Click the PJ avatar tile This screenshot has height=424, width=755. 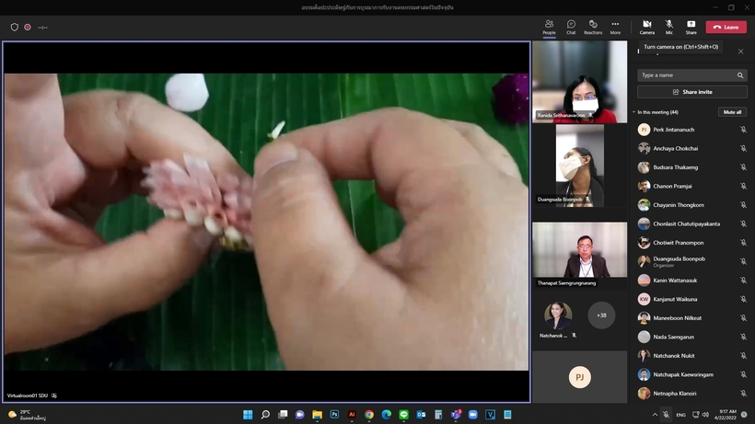coord(580,377)
